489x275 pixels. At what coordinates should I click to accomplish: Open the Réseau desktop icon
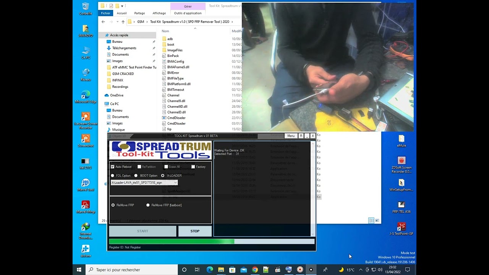[86, 75]
